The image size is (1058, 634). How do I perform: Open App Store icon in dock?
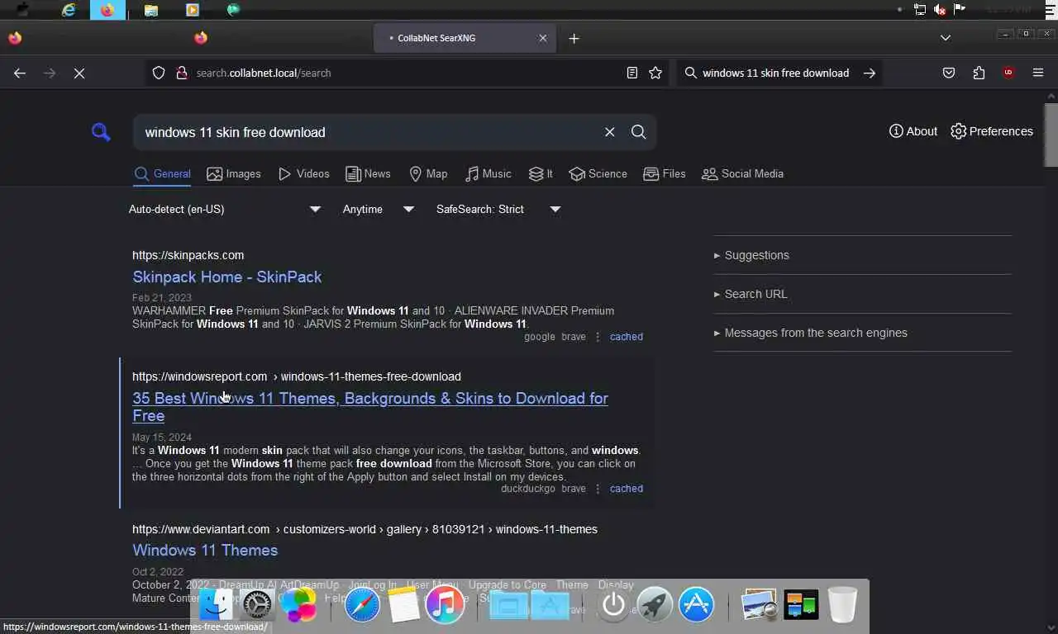696,605
